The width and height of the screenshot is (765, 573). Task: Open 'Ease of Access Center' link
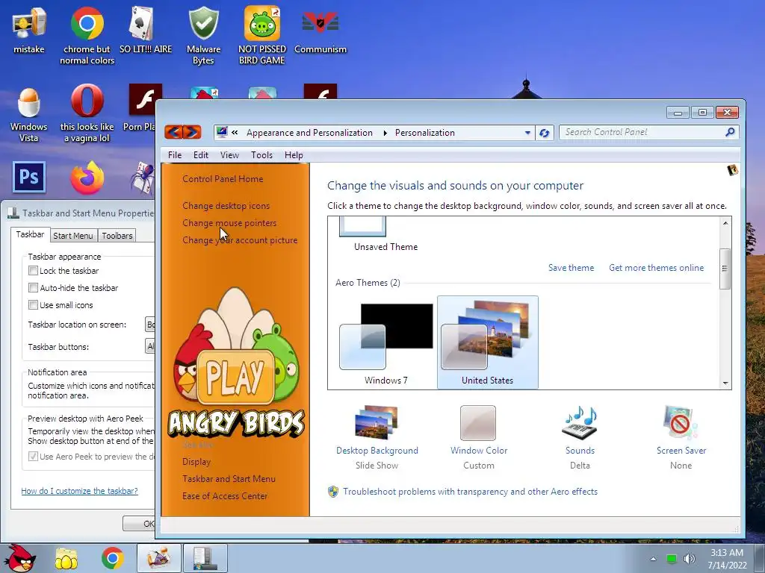(x=225, y=496)
